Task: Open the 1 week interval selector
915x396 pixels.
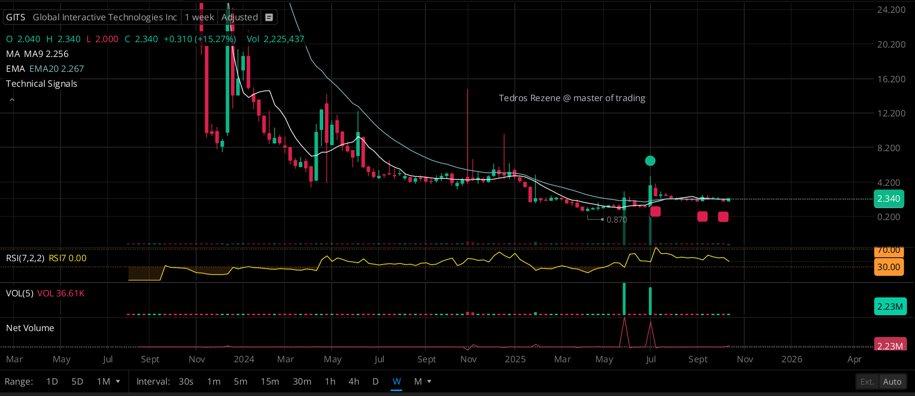Action: click(199, 17)
